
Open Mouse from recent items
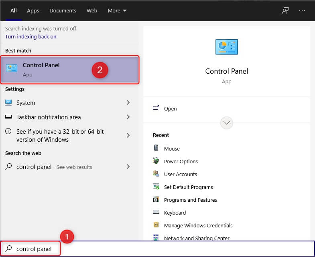pos(172,149)
